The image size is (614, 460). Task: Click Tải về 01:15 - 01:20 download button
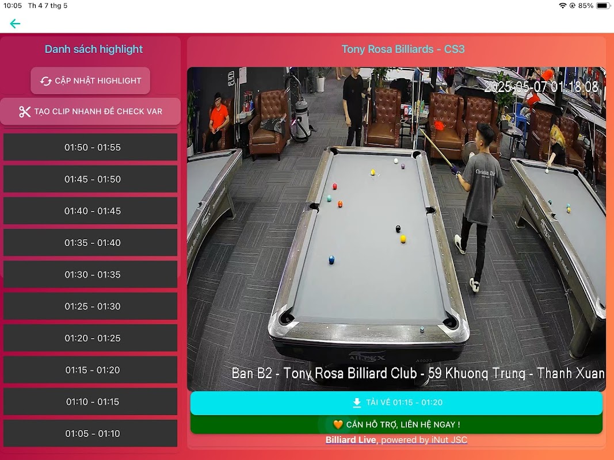[x=396, y=403]
